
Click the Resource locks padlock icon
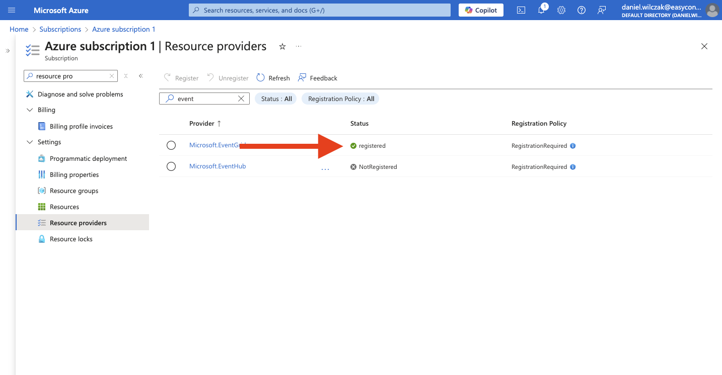tap(42, 239)
